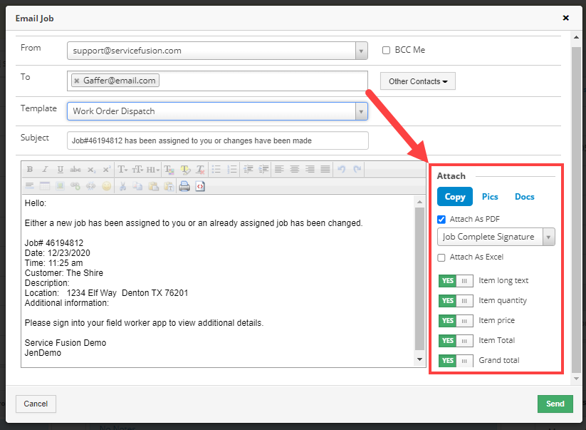
Task: Open Other Contacts dropdown
Action: pos(418,81)
